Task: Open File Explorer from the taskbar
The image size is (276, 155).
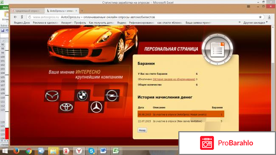Action: pos(54,151)
